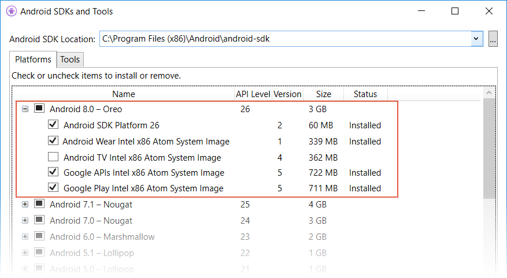Image resolution: width=507 pixels, height=278 pixels.
Task: Select Google APIs Intel x86 Atom System Image label
Action: pos(143,173)
